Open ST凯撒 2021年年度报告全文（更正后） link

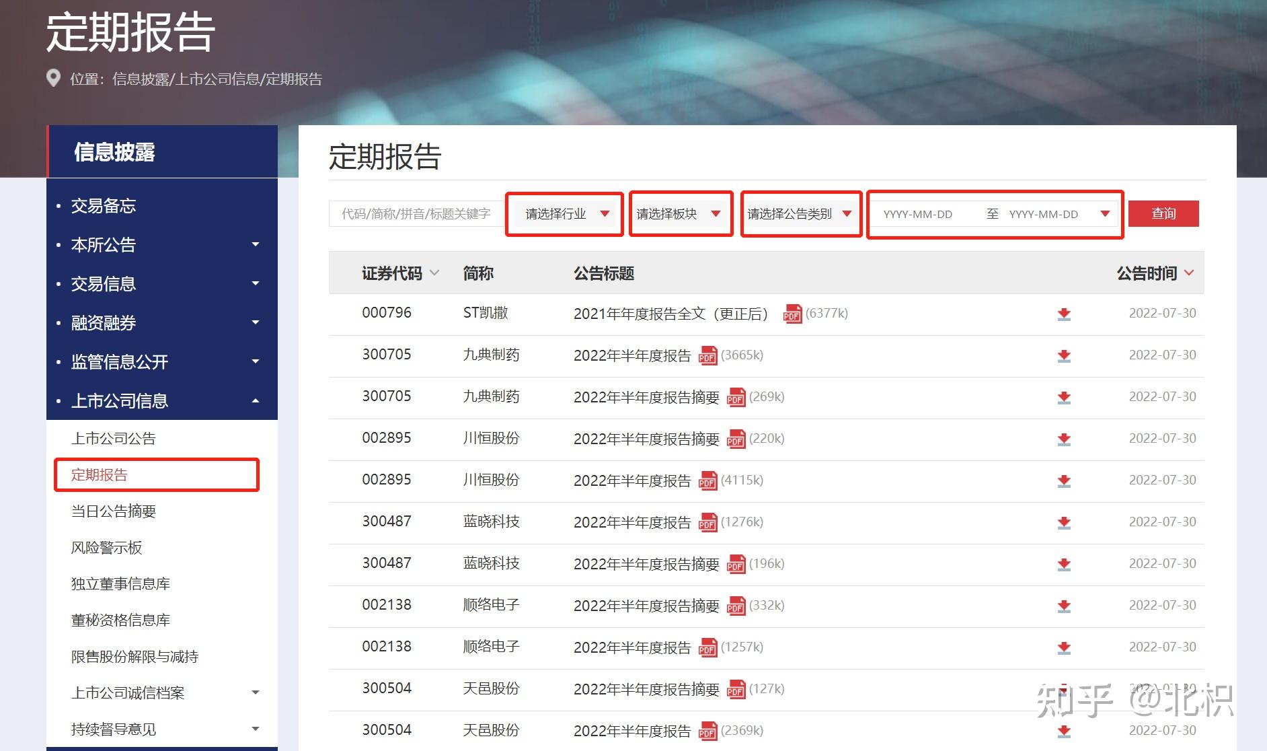click(670, 314)
